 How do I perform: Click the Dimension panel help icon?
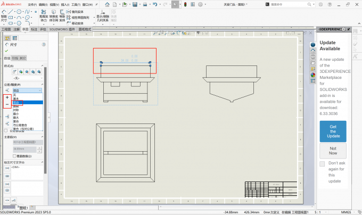(44, 44)
